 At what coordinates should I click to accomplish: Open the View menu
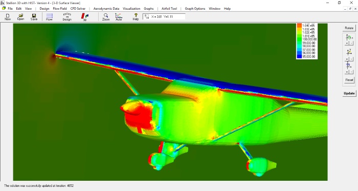point(28,9)
